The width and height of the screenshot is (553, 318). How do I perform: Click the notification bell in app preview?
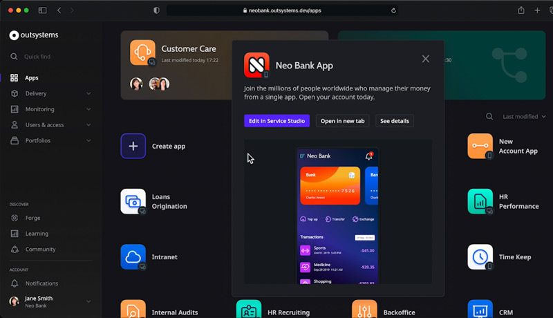(369, 156)
